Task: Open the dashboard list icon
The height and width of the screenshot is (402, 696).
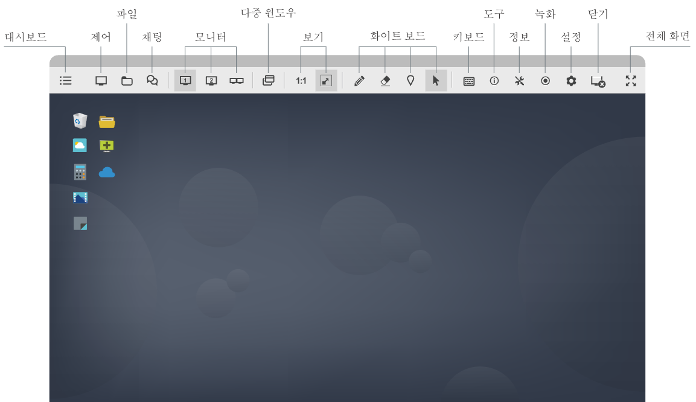Action: click(x=66, y=81)
